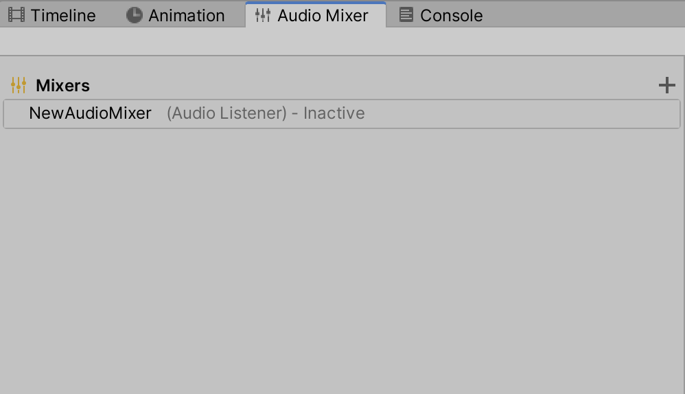Click the Animation tab clock icon

pyautogui.click(x=135, y=15)
